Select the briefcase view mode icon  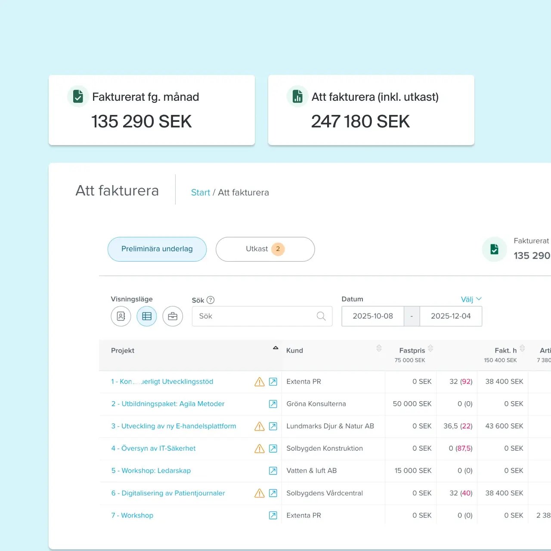click(x=173, y=316)
